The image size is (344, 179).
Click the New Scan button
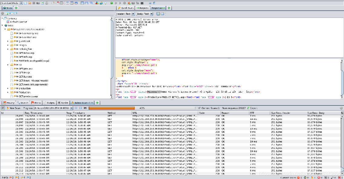tap(13, 108)
